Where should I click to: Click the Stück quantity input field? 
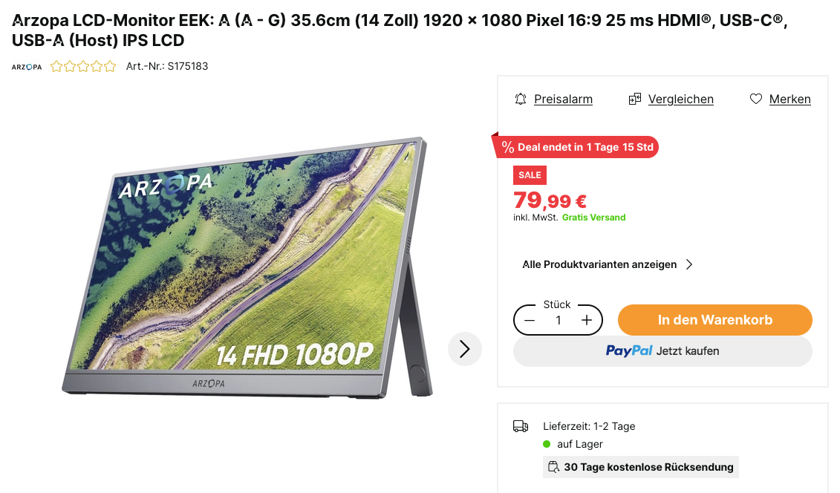tap(558, 320)
